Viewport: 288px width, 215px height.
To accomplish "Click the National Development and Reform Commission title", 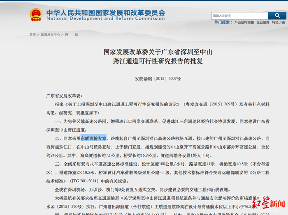I will coord(106,18).
